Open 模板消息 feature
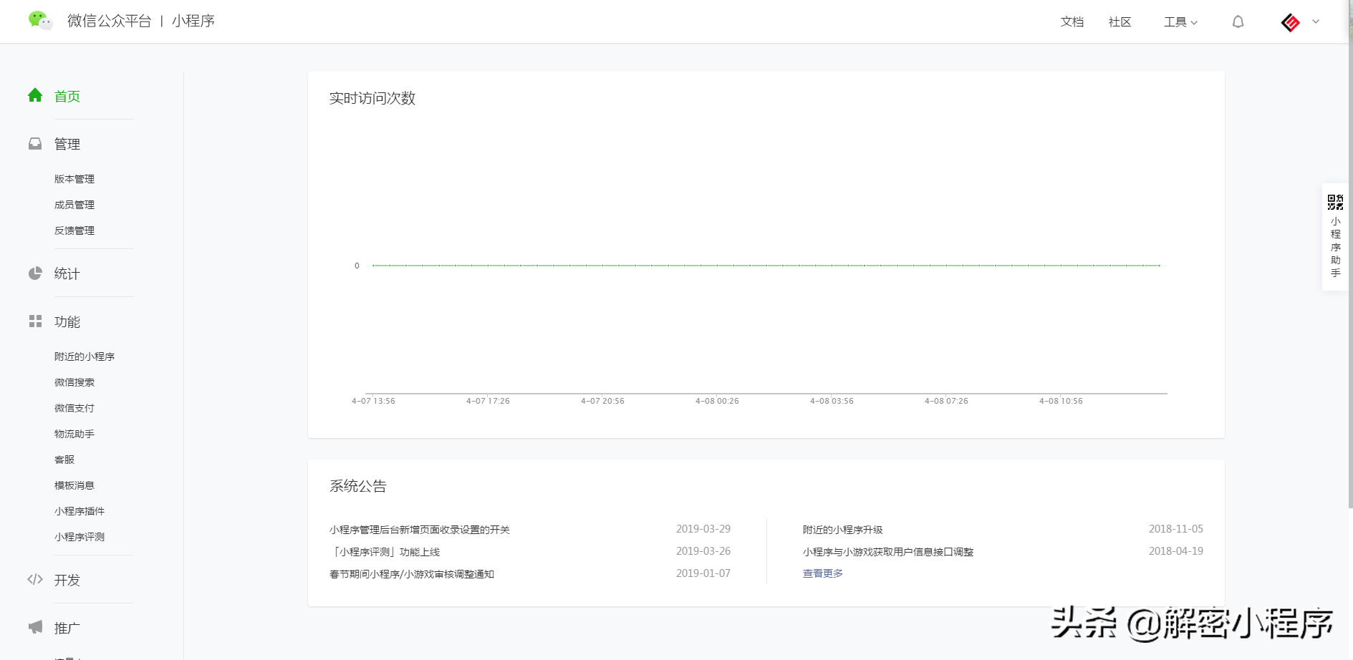Screen dimensions: 1353x660 (74, 485)
